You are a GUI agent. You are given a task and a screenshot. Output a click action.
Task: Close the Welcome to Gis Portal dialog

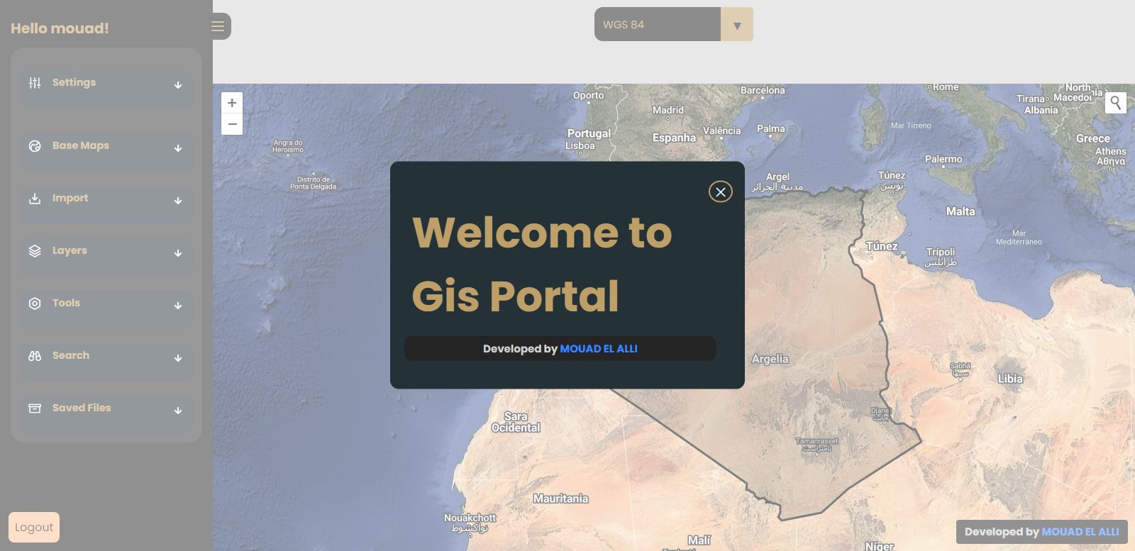click(x=720, y=191)
